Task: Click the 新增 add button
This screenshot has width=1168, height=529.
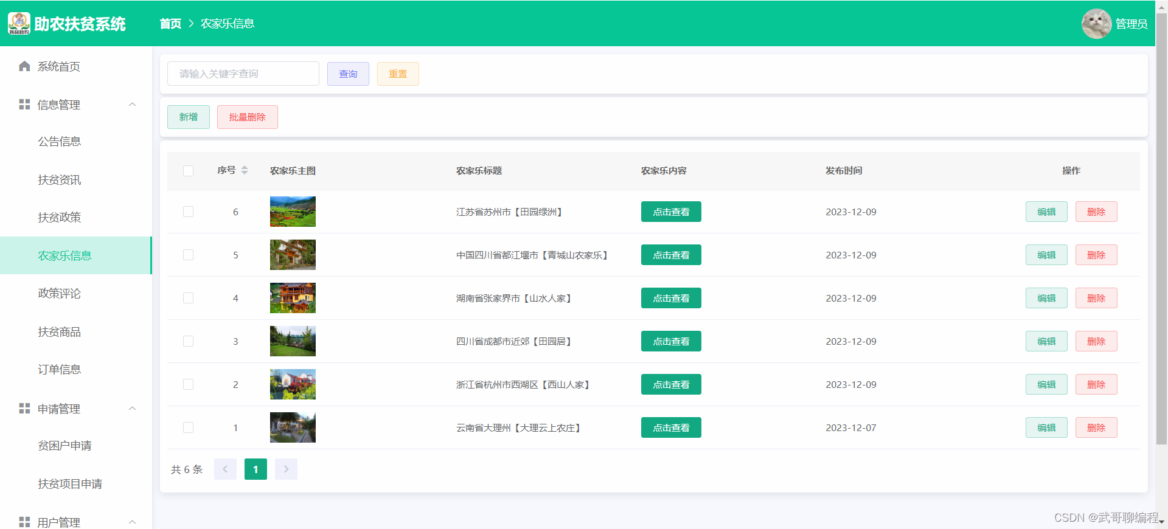Action: (x=189, y=117)
